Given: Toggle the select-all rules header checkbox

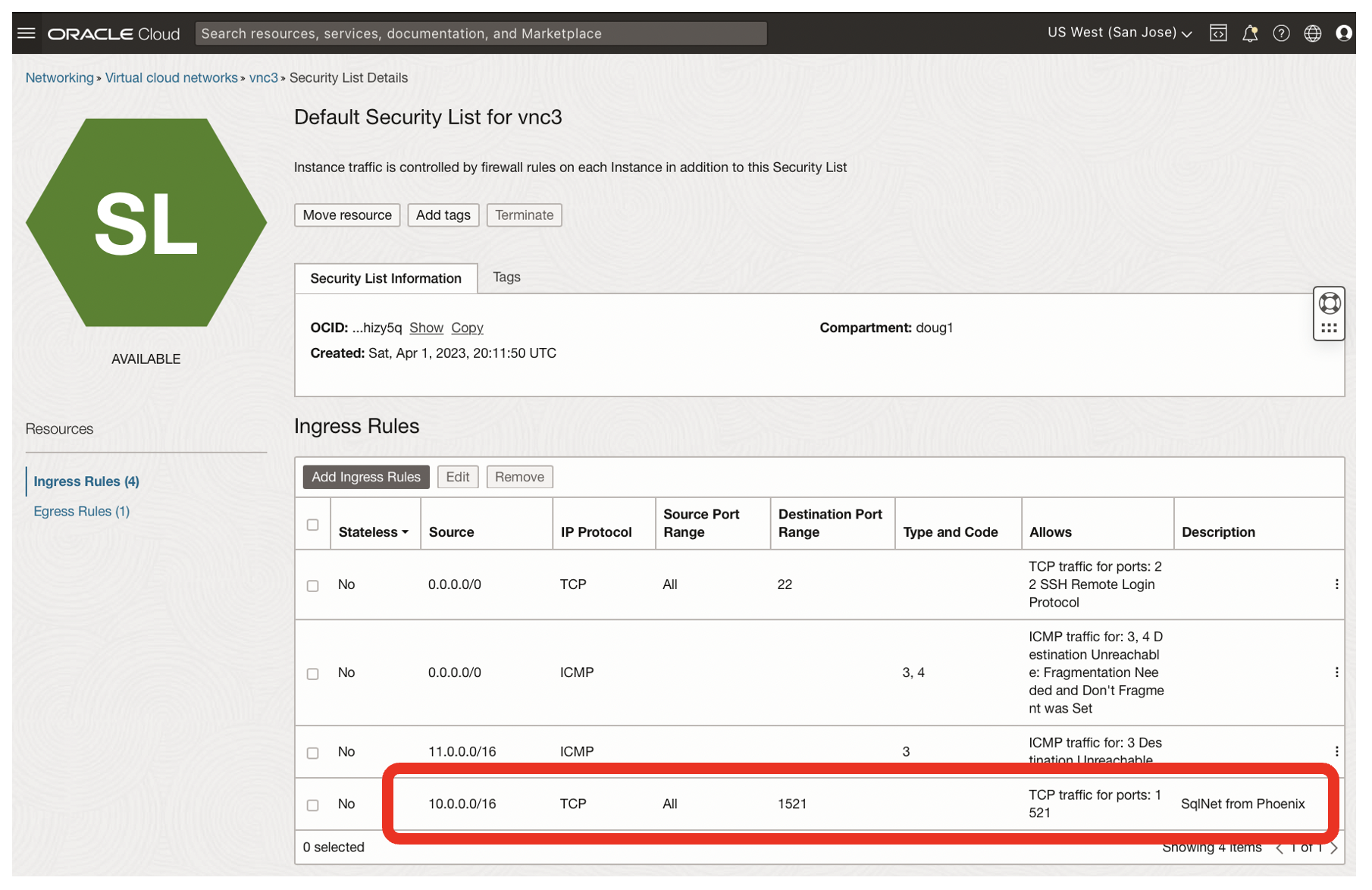Looking at the screenshot, I should [x=312, y=525].
